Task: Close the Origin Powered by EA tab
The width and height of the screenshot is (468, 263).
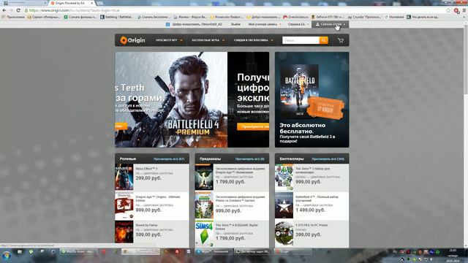Action: [91, 3]
